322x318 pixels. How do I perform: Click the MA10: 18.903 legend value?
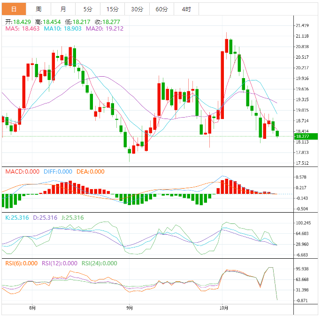point(62,28)
